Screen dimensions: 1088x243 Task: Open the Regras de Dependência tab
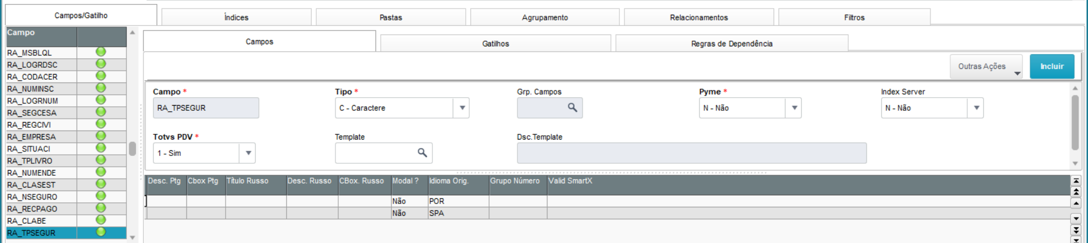pos(732,44)
